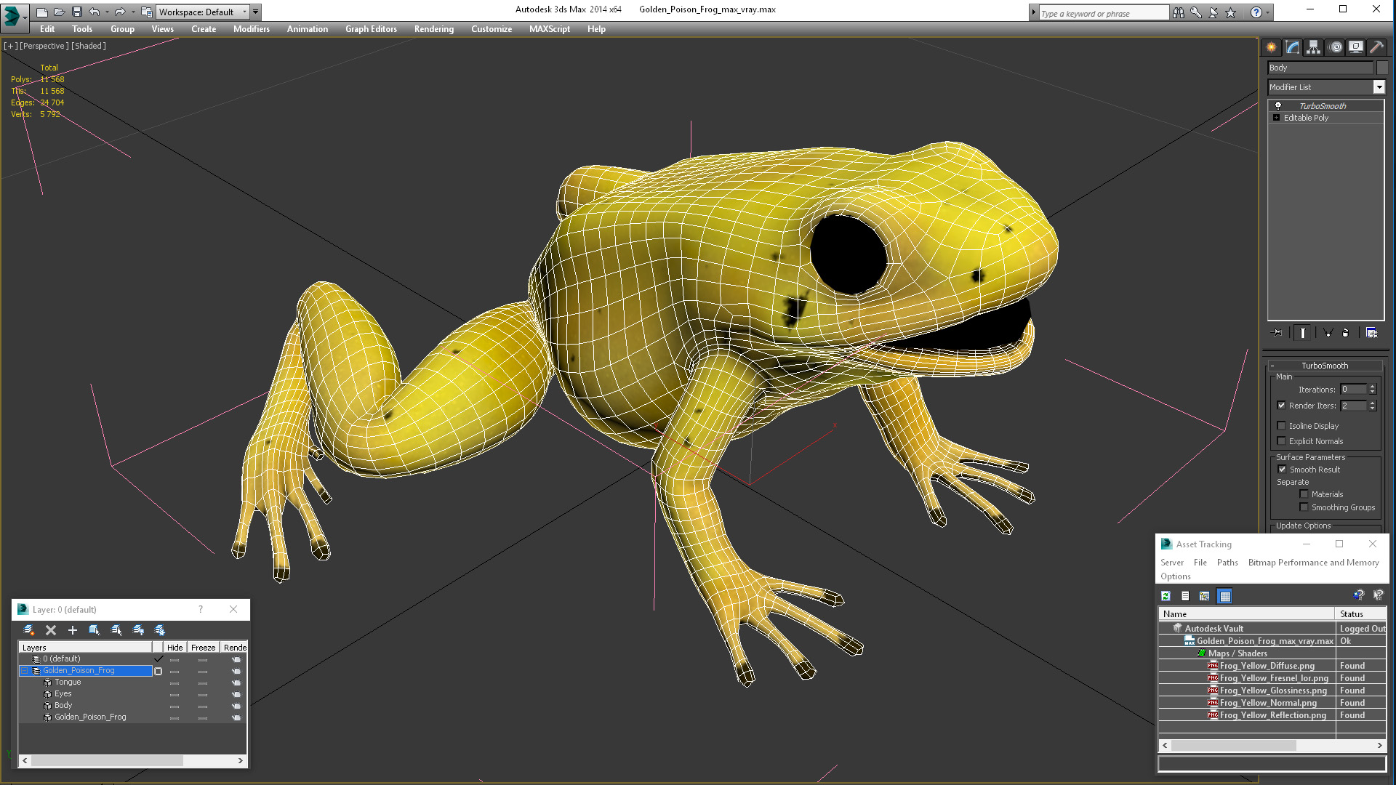
Task: Open Bitmap Performance and Memory menu
Action: click(x=1313, y=563)
